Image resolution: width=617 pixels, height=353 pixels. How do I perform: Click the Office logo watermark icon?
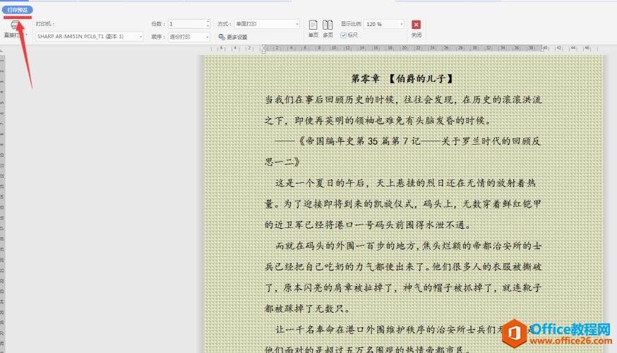tap(517, 332)
